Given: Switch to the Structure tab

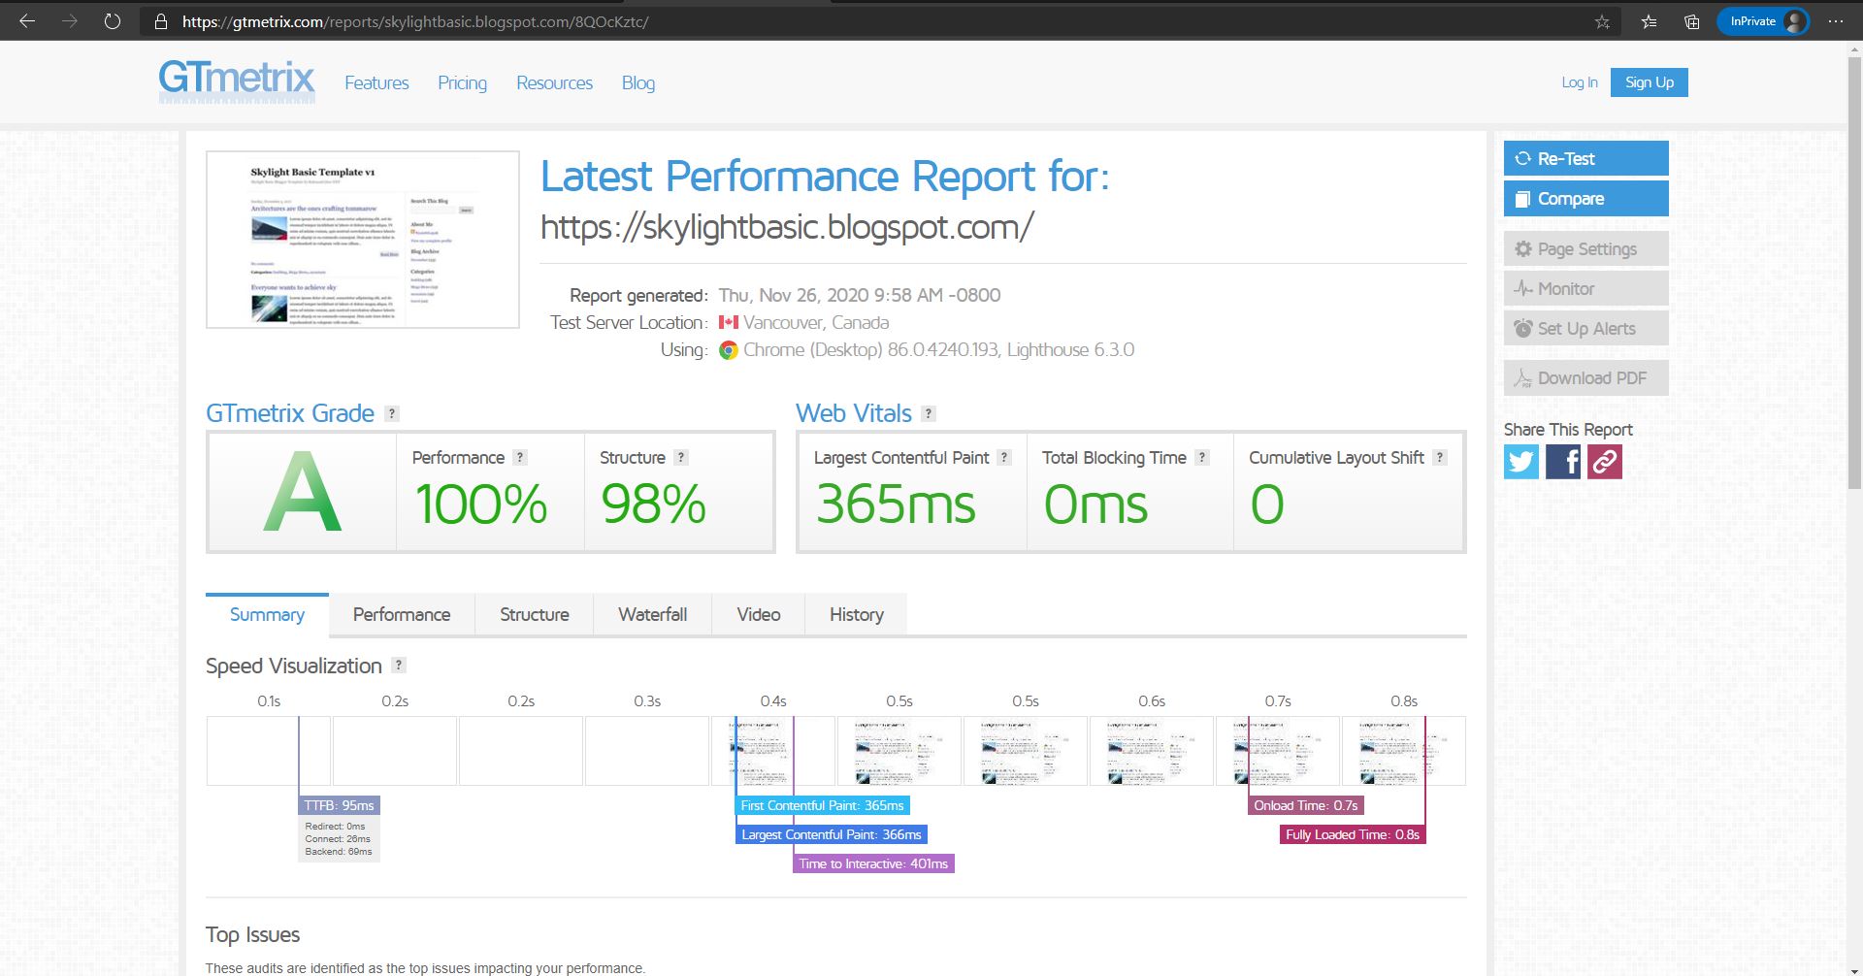Looking at the screenshot, I should [x=535, y=614].
